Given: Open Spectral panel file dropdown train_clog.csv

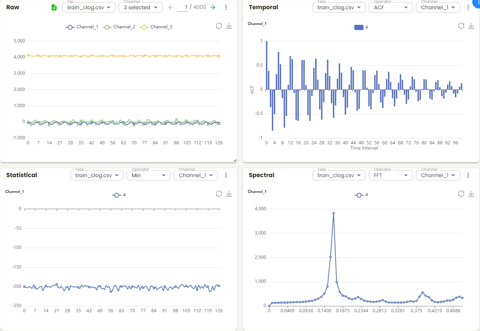Looking at the screenshot, I should click(x=339, y=175).
